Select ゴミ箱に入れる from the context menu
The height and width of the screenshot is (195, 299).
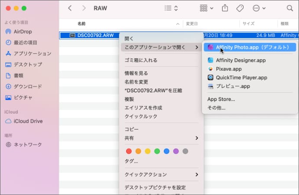[x=141, y=60]
